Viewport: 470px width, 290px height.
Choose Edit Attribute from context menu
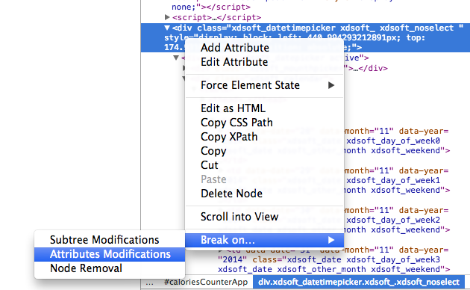click(x=234, y=62)
